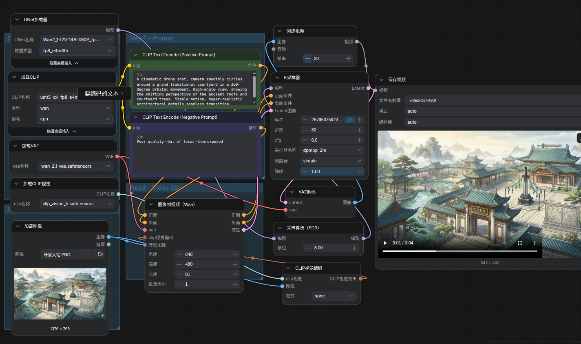The height and width of the screenshot is (344, 581).
Task: Increase the 长度 length value
Action: [x=235, y=274]
